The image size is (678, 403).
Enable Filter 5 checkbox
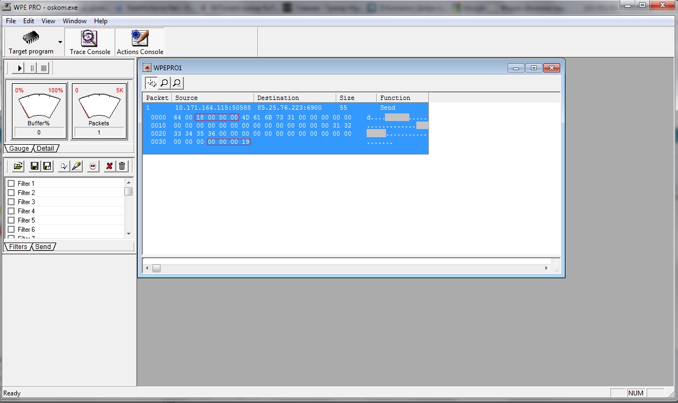click(x=11, y=220)
